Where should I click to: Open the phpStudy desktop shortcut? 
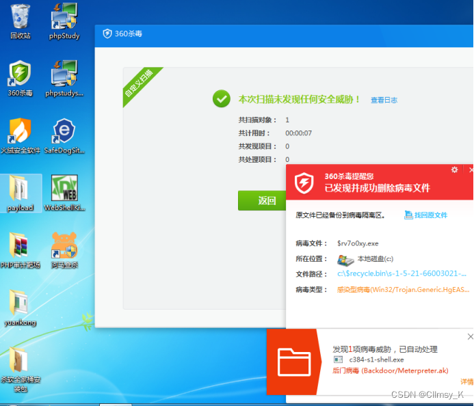point(64,21)
